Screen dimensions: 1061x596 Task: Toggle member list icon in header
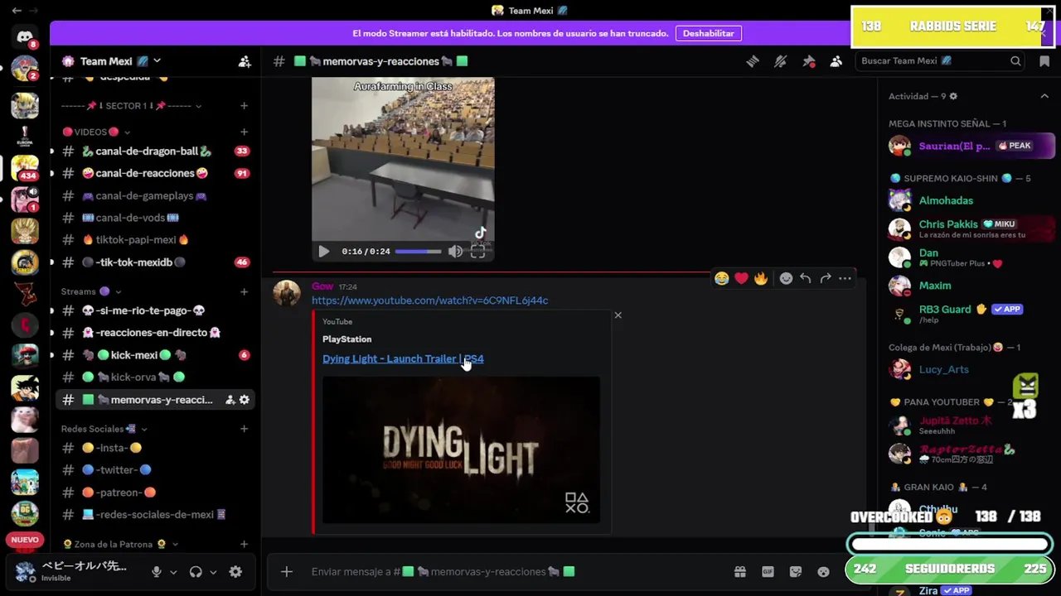(836, 61)
